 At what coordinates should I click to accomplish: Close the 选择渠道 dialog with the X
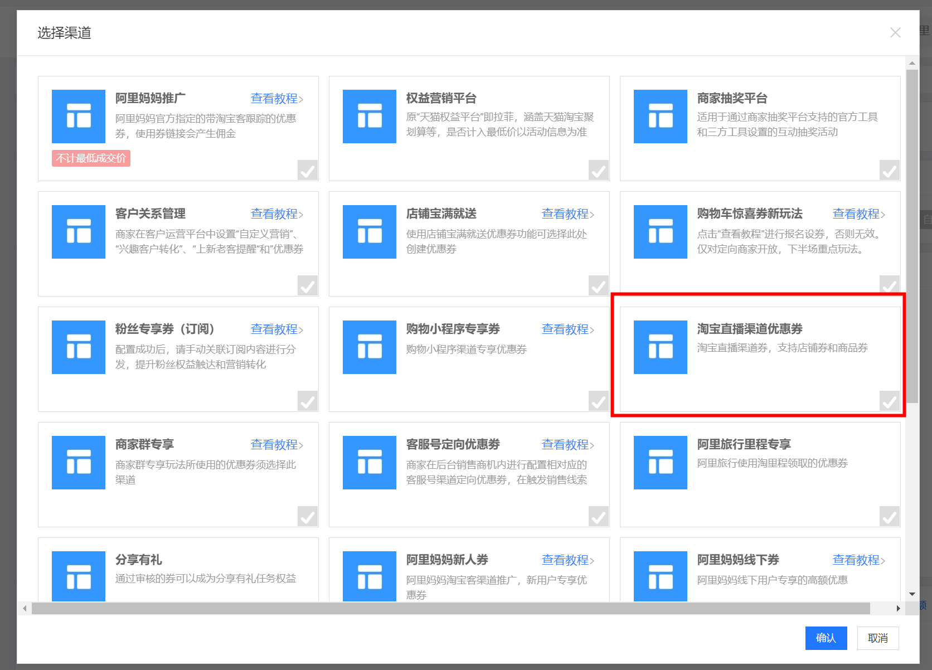pyautogui.click(x=895, y=33)
